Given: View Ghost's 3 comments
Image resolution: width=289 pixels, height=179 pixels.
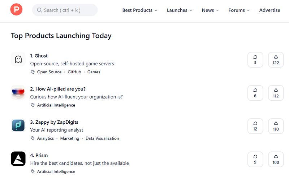Looking at the screenshot, I should point(255,60).
